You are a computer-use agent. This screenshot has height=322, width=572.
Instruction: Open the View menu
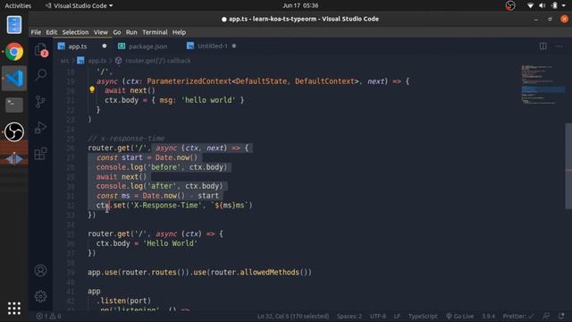[101, 32]
